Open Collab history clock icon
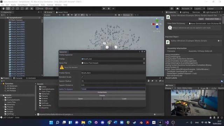The height and width of the screenshot is (126, 224). coord(172,8)
